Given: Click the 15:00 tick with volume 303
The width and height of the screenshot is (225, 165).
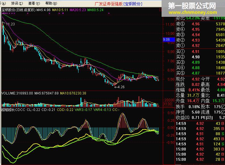Looking at the screenshot, I should (x=200, y=149).
